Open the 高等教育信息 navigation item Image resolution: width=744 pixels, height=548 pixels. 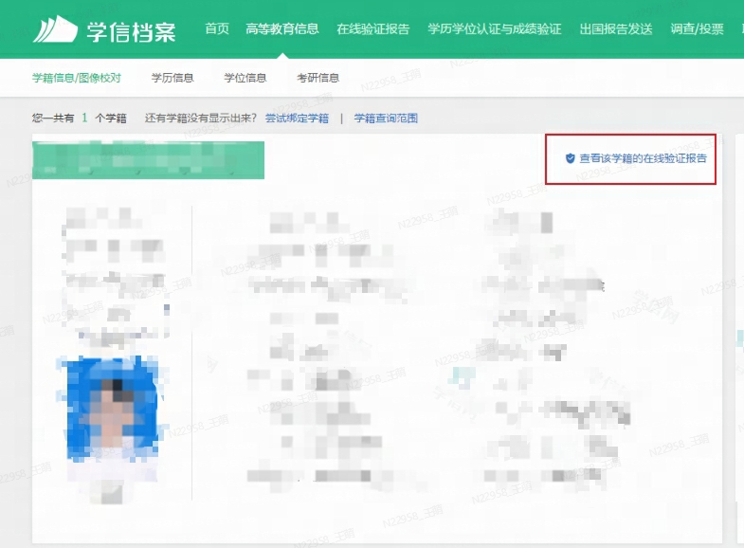point(281,28)
